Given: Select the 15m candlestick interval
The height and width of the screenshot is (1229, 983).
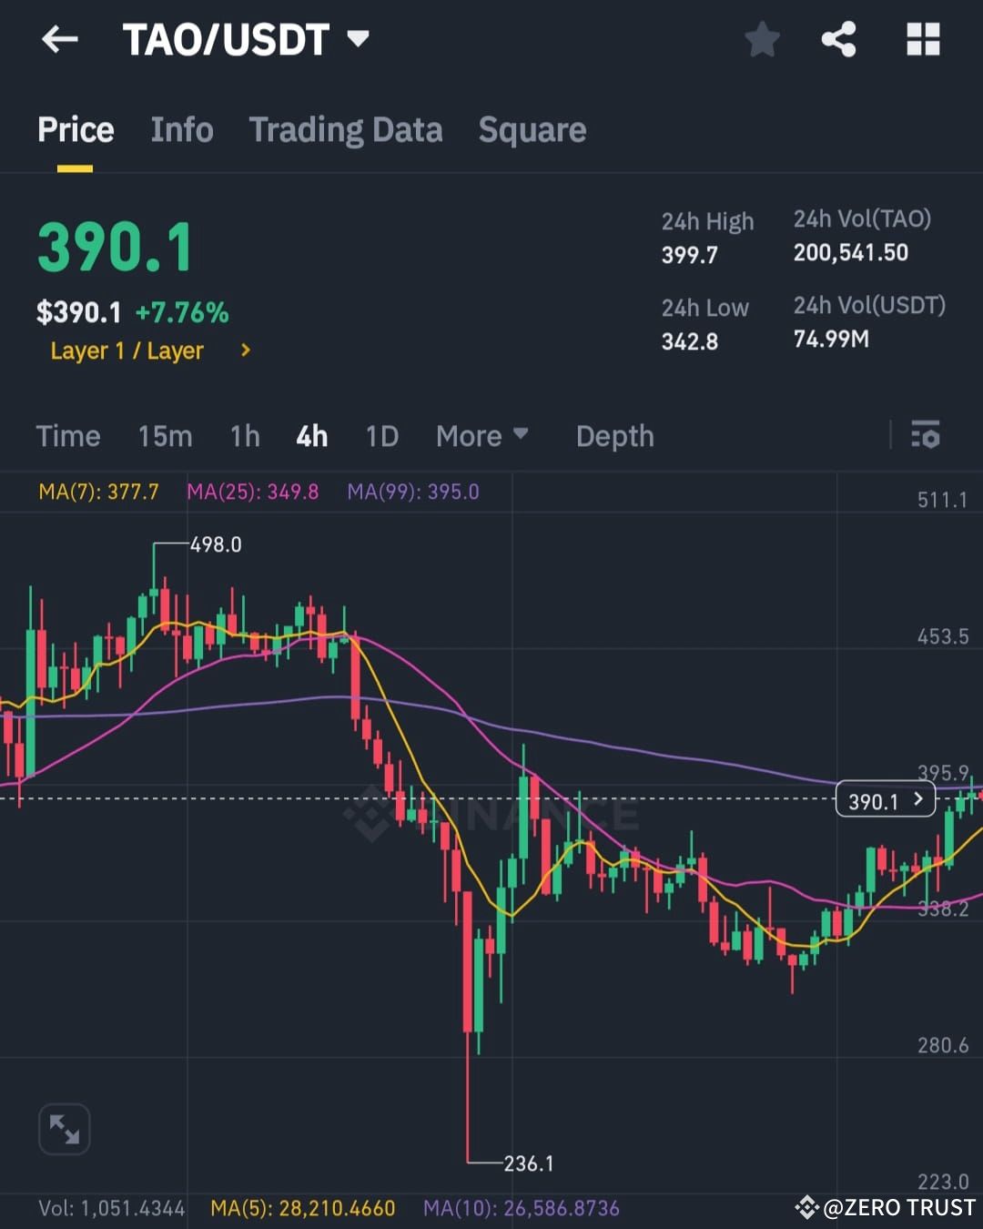Looking at the screenshot, I should click(165, 436).
